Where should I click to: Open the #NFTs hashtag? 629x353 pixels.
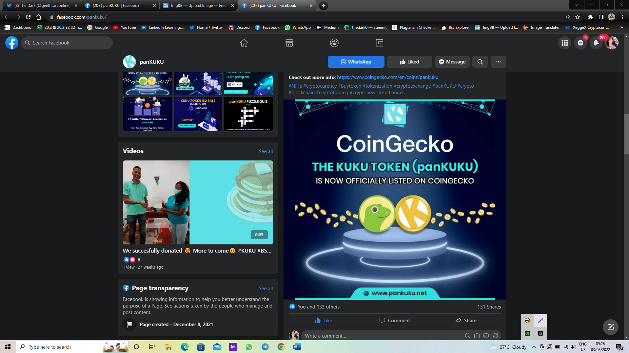coord(295,86)
